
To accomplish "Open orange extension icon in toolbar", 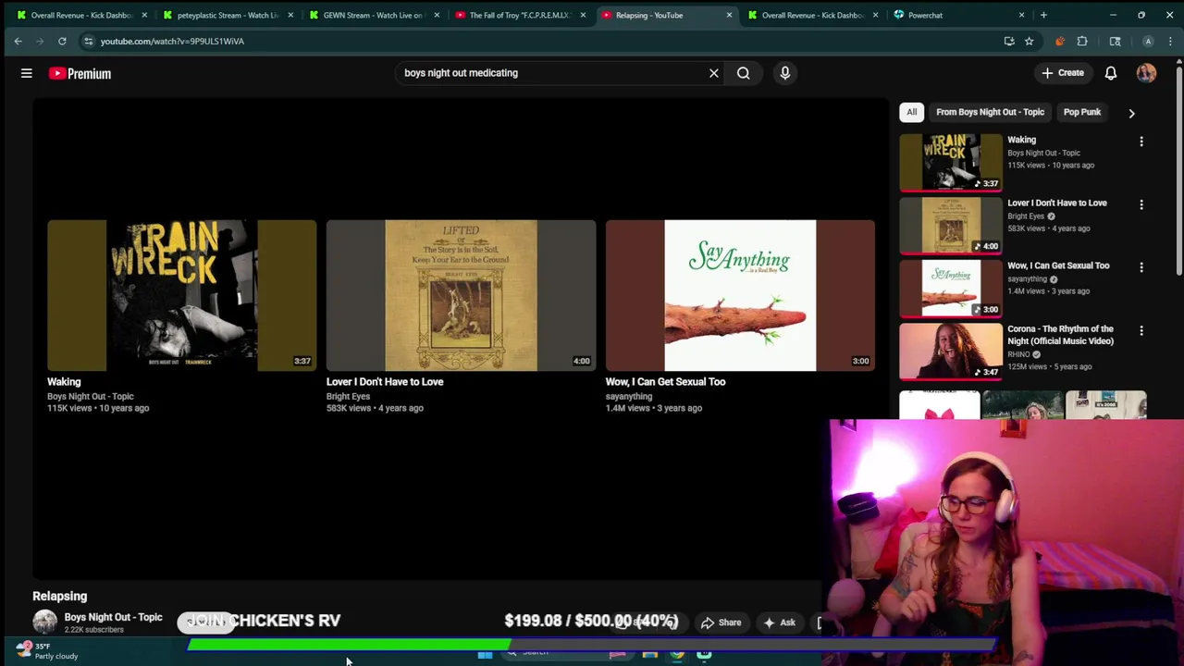I will point(1060,41).
